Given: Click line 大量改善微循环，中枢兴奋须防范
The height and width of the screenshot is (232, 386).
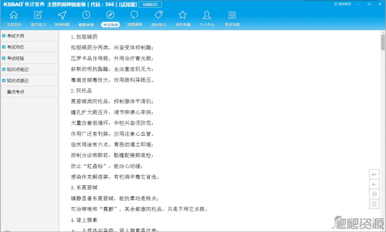Looking at the screenshot, I should (x=112, y=123).
